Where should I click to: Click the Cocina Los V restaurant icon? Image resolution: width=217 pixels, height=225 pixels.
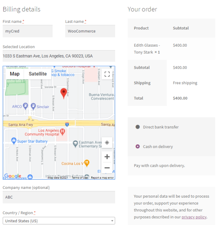pyautogui.click(x=87, y=163)
